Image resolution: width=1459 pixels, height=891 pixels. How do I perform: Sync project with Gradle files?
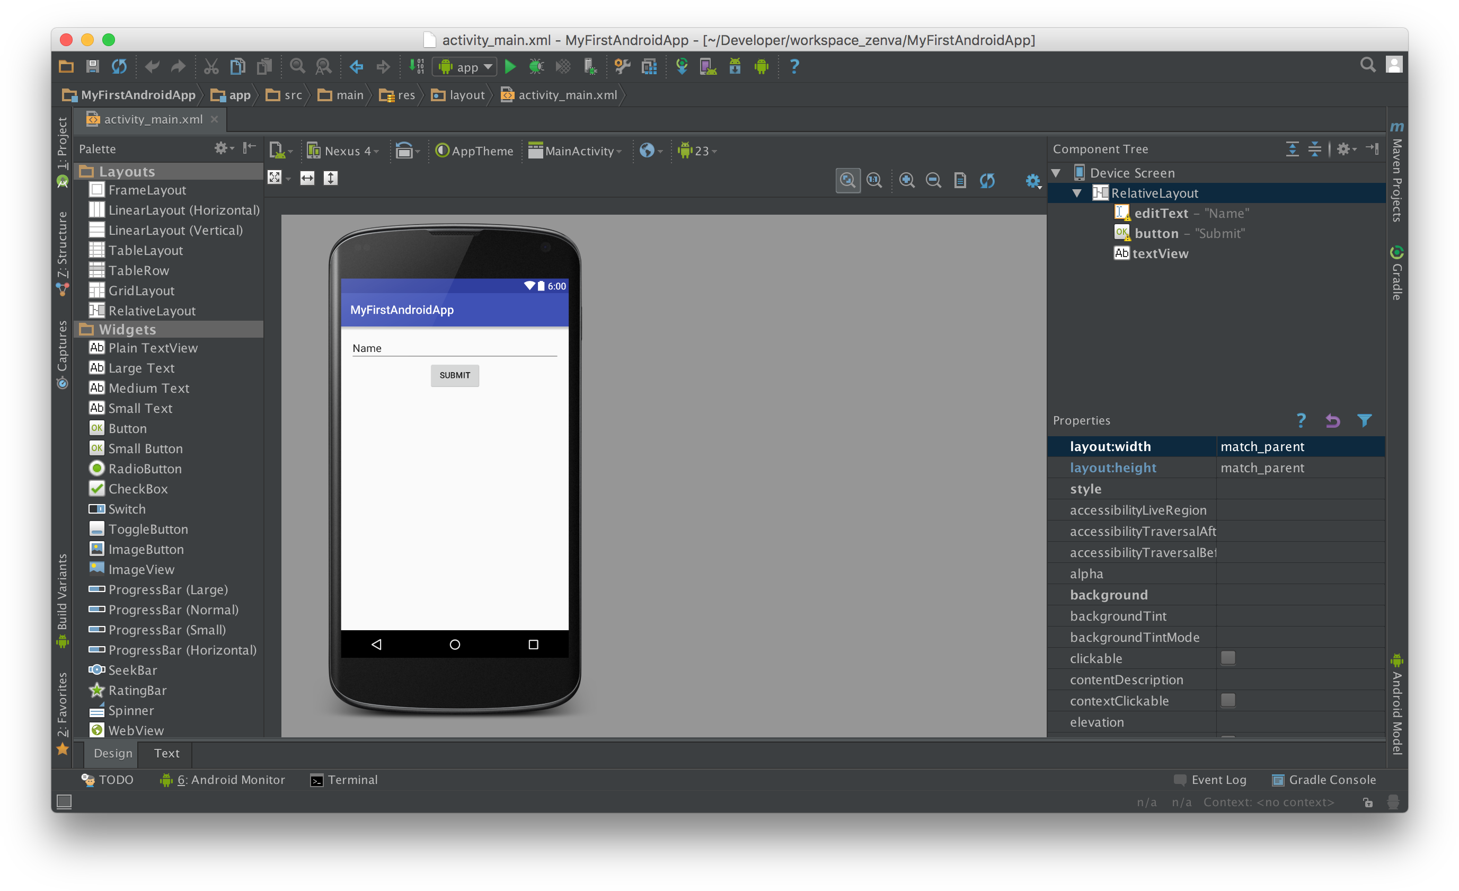[682, 66]
